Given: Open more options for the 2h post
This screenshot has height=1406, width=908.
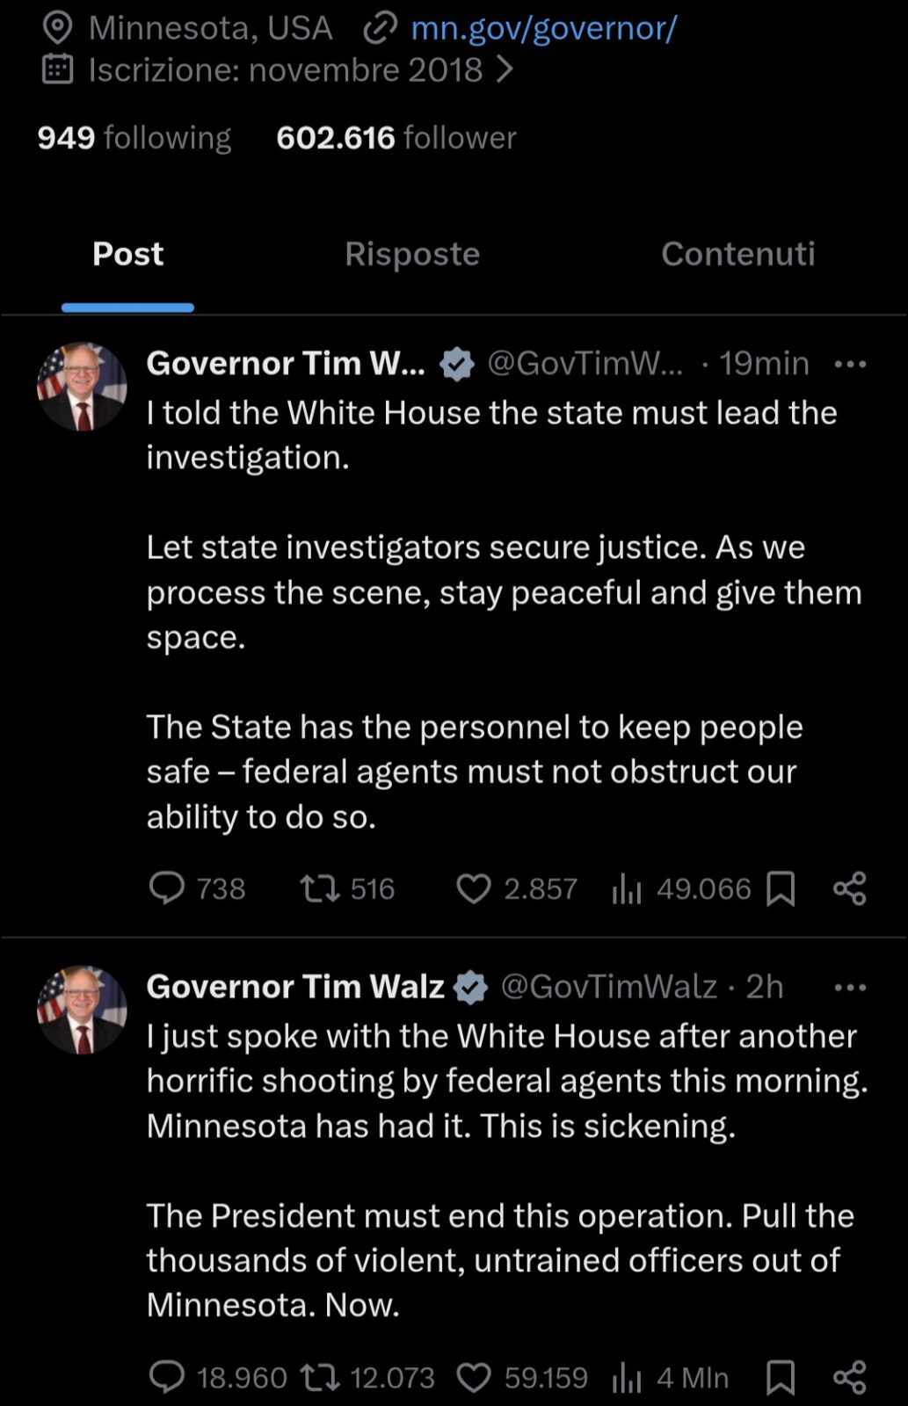Looking at the screenshot, I should point(849,987).
